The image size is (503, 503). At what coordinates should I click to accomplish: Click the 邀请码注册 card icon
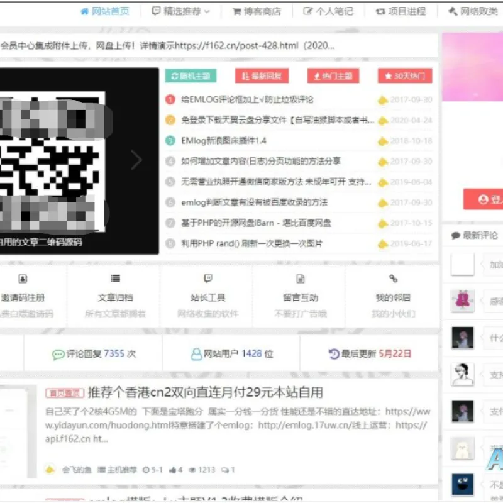(x=23, y=279)
